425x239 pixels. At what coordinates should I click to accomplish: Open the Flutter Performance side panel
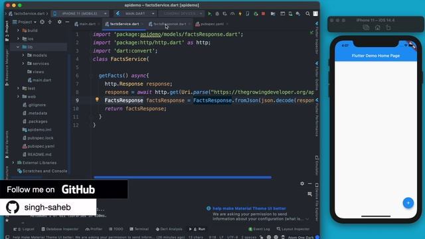317,118
